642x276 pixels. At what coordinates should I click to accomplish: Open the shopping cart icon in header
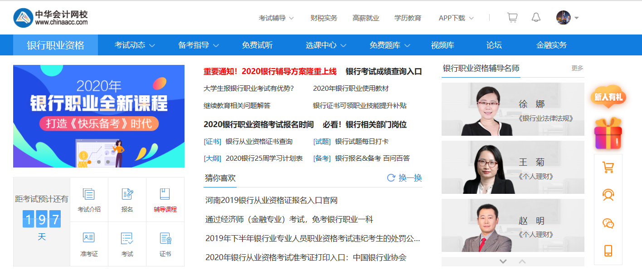(512, 18)
